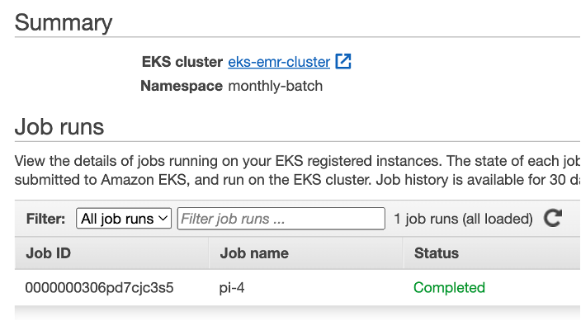This screenshot has height=321, width=581.
Task: Select job ID 0000000306pd7cjc3s5
Action: click(99, 288)
